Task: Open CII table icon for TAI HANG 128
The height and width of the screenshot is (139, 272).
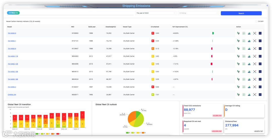Action: [244, 64]
